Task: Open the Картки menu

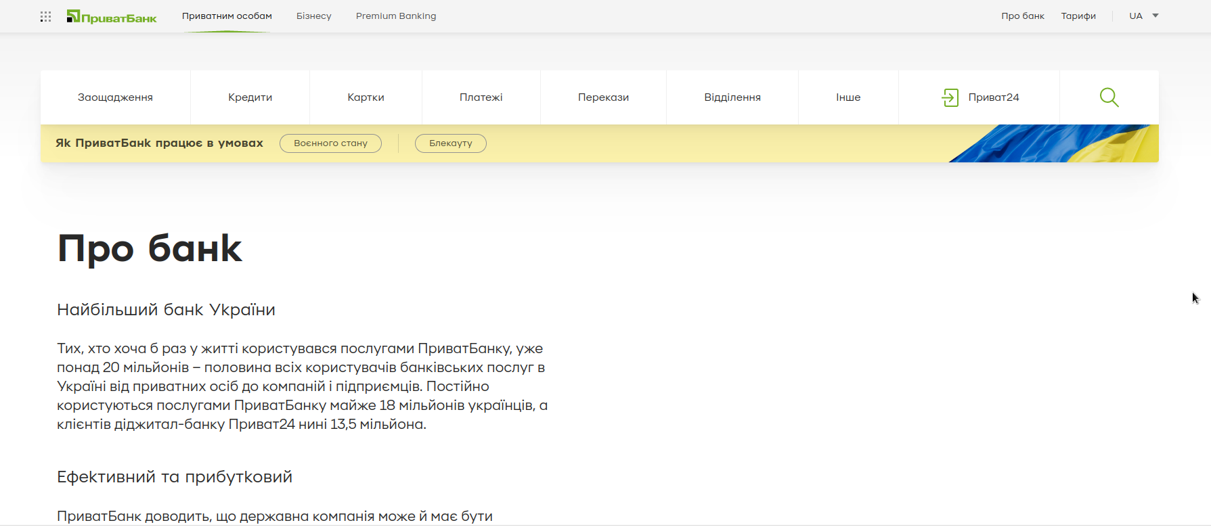Action: (366, 97)
